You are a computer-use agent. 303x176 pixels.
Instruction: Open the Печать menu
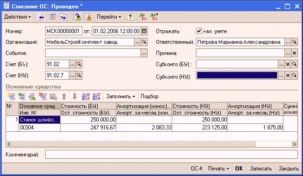click(219, 169)
